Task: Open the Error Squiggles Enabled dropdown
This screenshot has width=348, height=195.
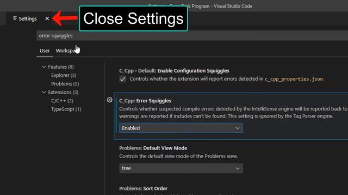Action: [x=181, y=128]
